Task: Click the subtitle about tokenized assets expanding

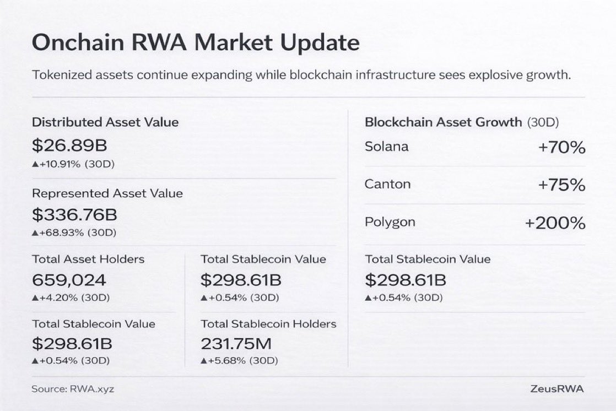Action: [301, 75]
